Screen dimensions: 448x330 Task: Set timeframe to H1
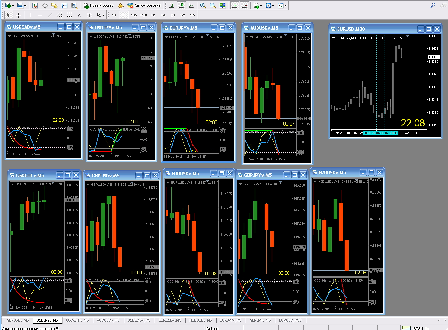coord(153,15)
